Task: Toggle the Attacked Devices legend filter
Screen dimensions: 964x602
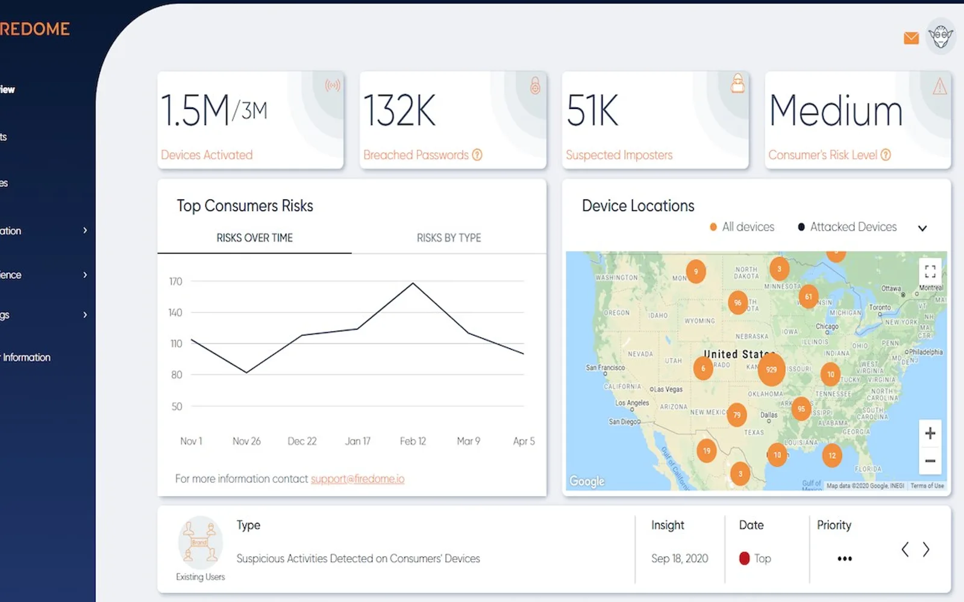Action: tap(847, 227)
